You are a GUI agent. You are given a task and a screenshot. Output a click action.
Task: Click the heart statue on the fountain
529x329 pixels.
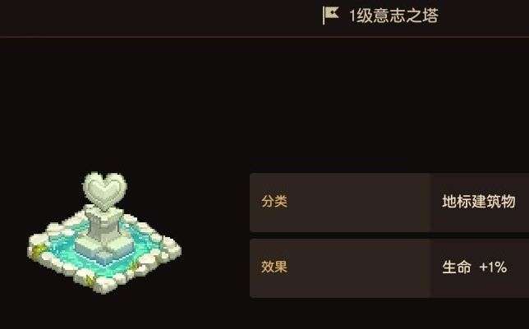(x=105, y=189)
